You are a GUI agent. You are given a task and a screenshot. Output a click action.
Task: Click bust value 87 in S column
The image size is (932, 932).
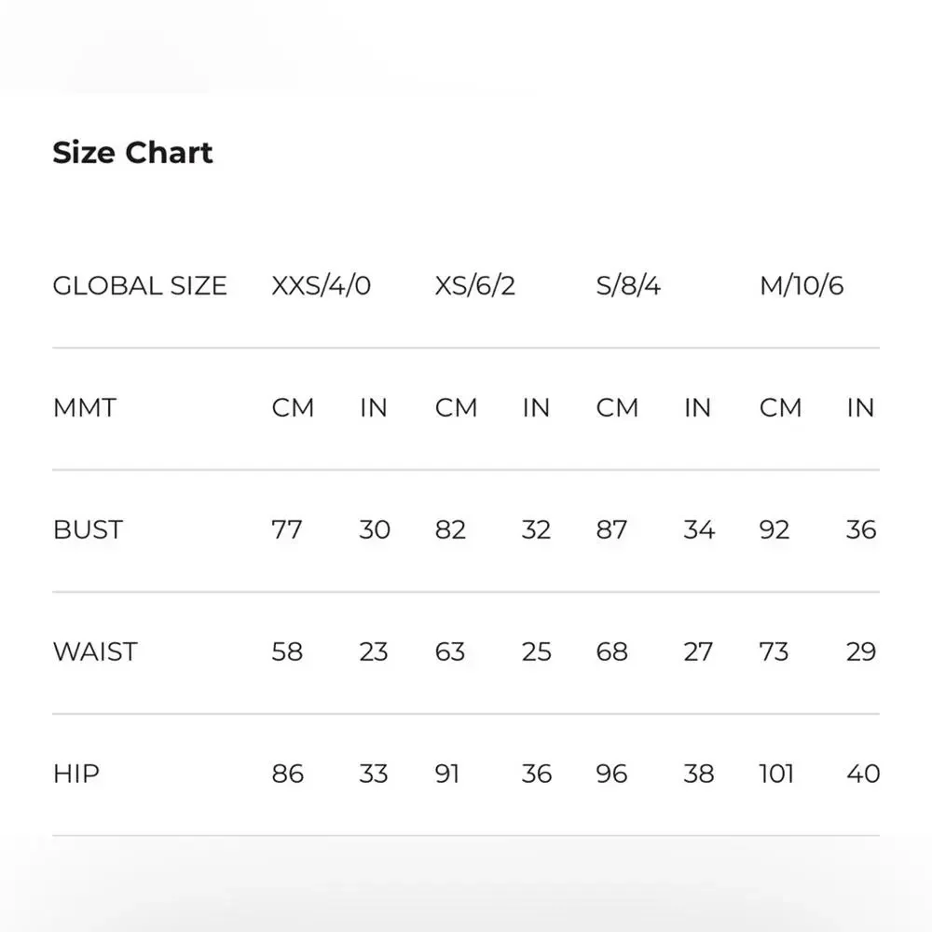click(x=612, y=530)
